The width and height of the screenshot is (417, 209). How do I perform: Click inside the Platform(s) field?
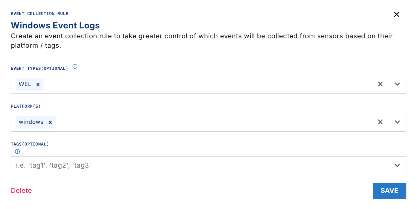pyautogui.click(x=197, y=122)
